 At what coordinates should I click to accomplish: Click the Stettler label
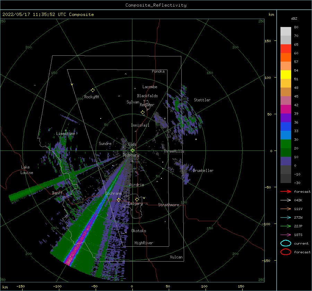[x=202, y=100]
